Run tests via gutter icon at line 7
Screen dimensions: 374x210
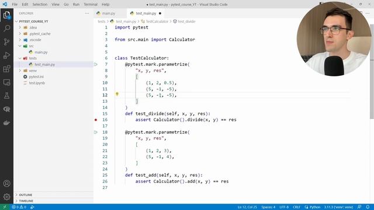pyautogui.click(x=96, y=64)
